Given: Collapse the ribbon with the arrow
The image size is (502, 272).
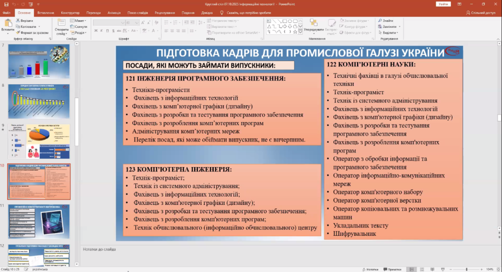Looking at the screenshot, I should tap(497, 39).
